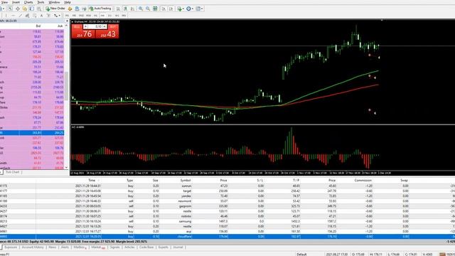Toggle chart shift

[x=171, y=9]
